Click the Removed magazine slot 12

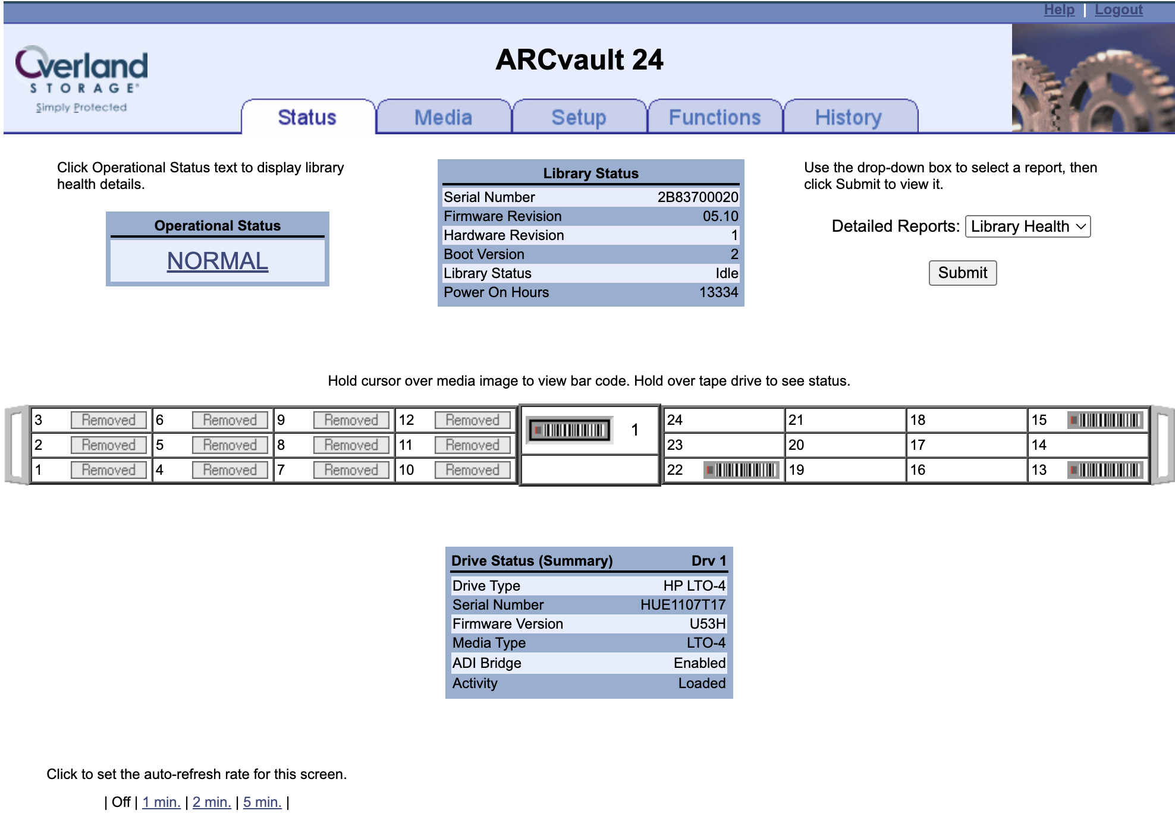click(x=472, y=420)
